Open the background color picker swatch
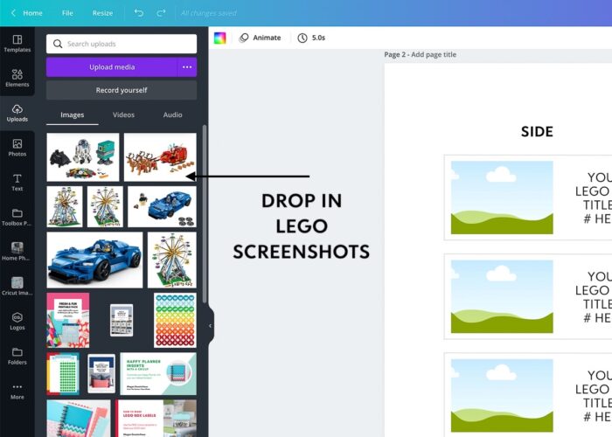The width and height of the screenshot is (612, 437). 220,38
